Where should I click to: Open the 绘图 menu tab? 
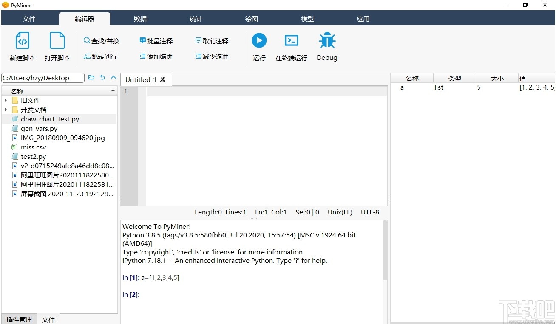(251, 19)
